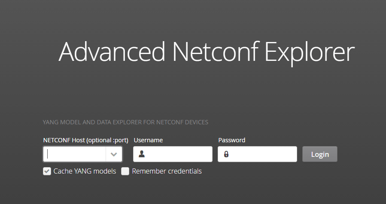
Task: Click the "Cache YANG models" label text
Action: coord(85,171)
